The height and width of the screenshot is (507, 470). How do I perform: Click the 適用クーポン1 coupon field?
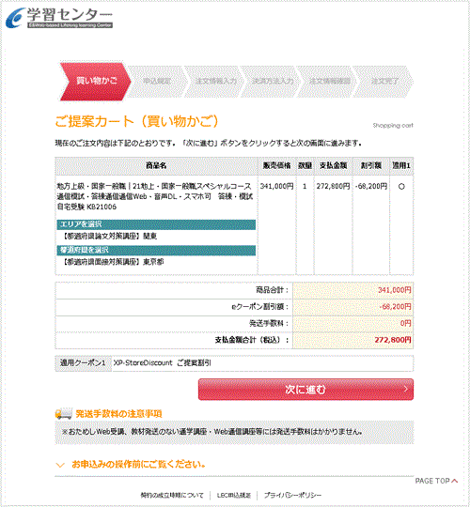click(x=262, y=363)
